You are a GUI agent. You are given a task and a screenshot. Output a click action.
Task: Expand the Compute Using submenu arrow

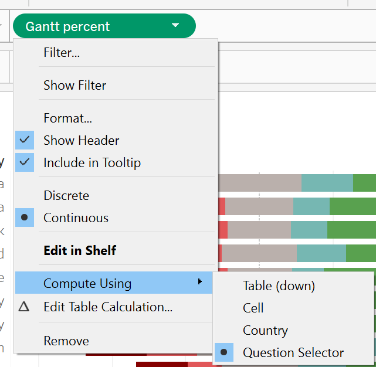[x=200, y=283]
